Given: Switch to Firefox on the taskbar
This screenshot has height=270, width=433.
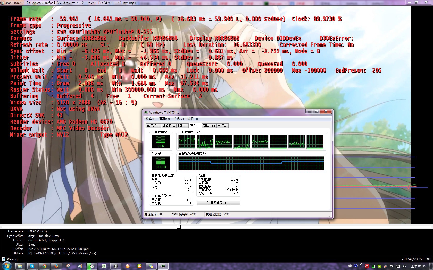Looking at the screenshot, I should [56, 266].
